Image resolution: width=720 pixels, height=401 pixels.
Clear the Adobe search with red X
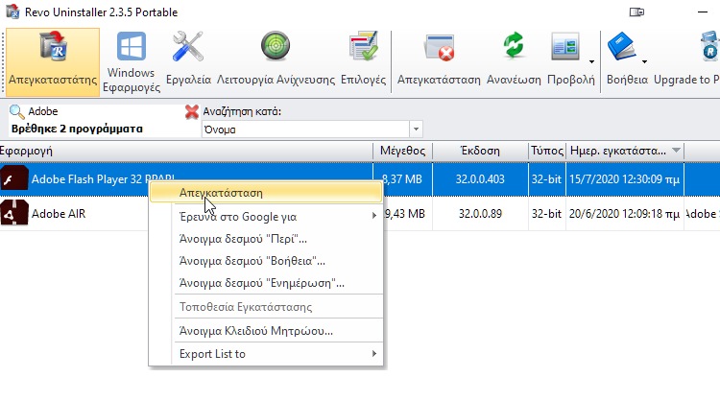pos(191,111)
